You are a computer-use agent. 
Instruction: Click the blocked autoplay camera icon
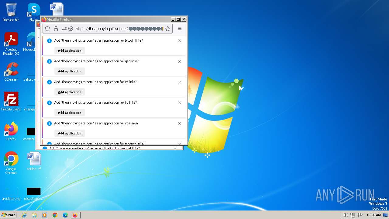71,29
